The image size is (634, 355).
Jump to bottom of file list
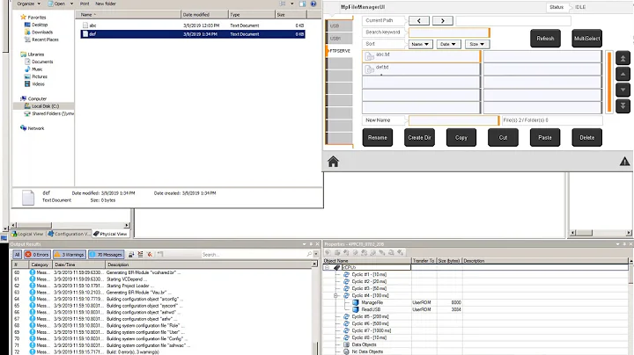[623, 105]
